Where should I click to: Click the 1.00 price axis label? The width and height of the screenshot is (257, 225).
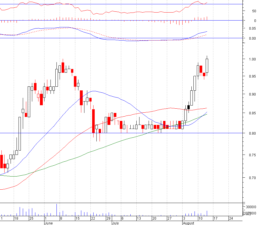[252, 59]
